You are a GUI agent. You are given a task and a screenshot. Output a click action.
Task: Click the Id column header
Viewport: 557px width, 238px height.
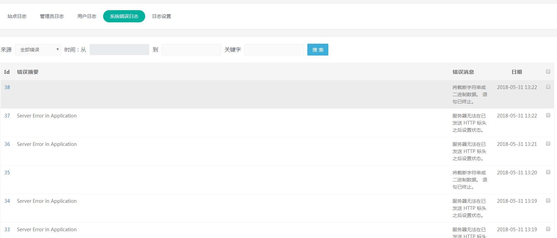tap(7, 72)
